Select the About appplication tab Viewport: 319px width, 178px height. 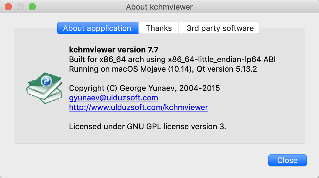click(x=98, y=28)
